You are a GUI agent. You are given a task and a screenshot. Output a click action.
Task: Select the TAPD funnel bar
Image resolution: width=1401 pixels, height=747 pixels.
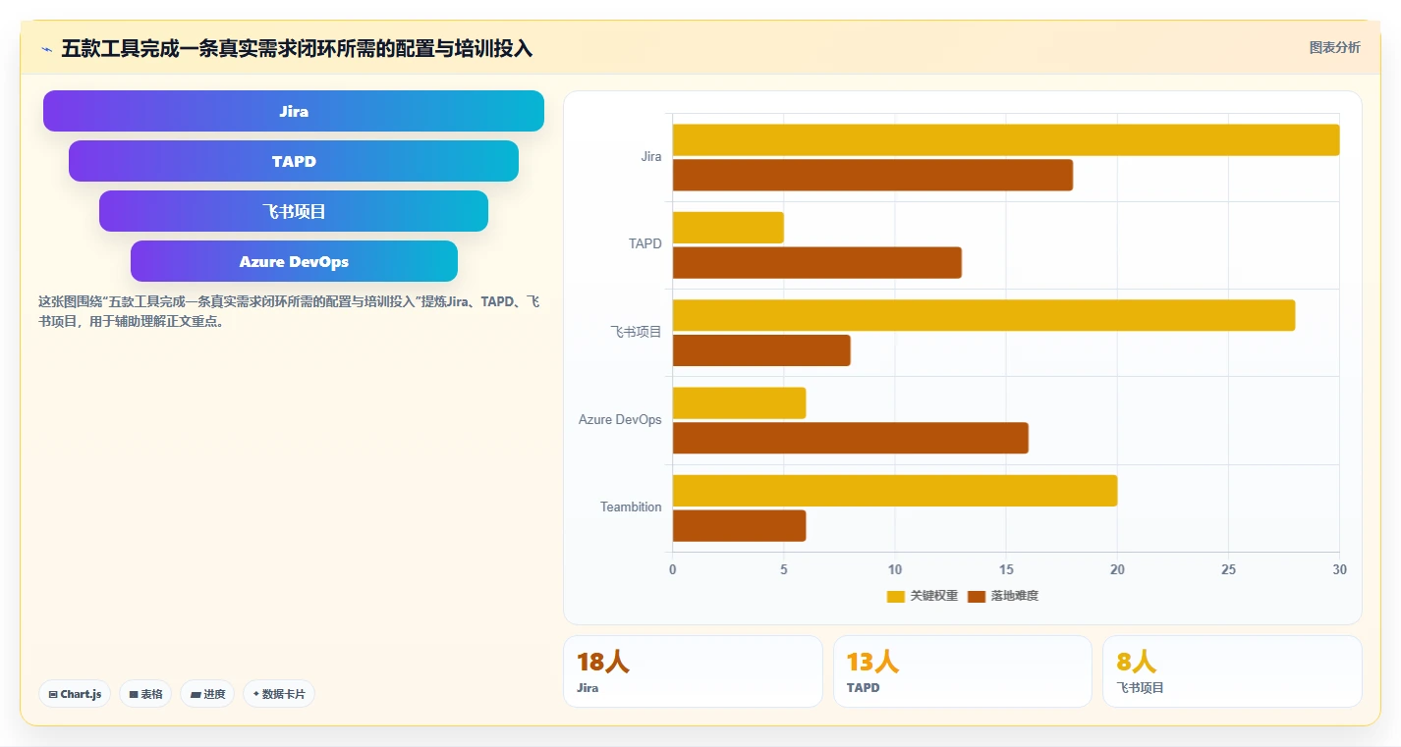(x=294, y=161)
